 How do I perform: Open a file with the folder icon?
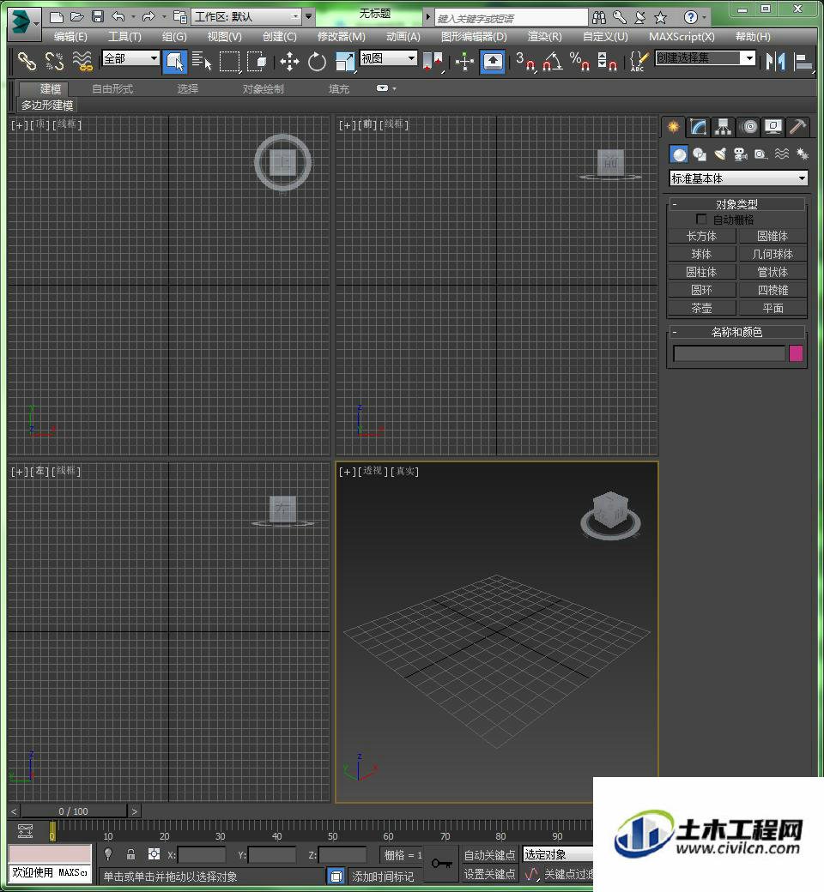tap(76, 17)
